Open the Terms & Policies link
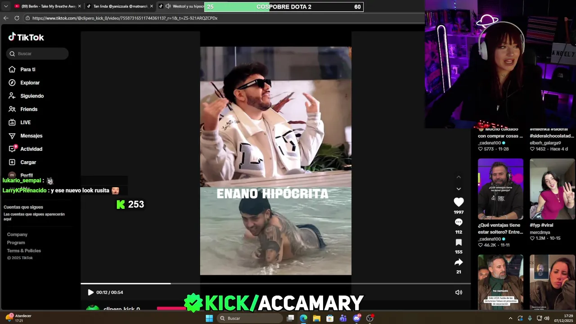The image size is (576, 324). [24, 251]
